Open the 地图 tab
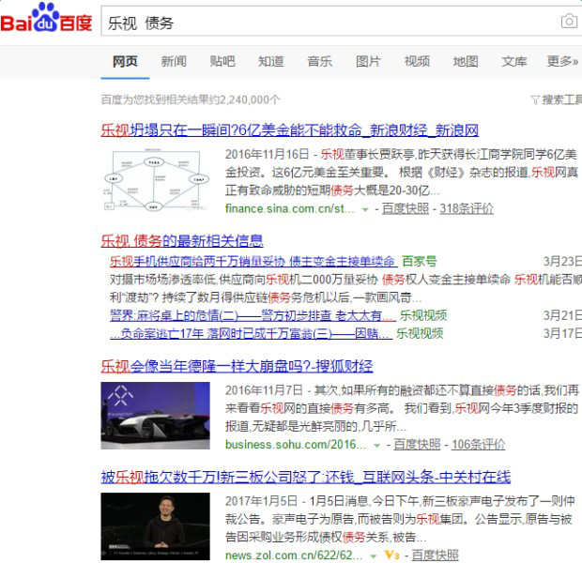The width and height of the screenshot is (582, 563). [x=466, y=61]
